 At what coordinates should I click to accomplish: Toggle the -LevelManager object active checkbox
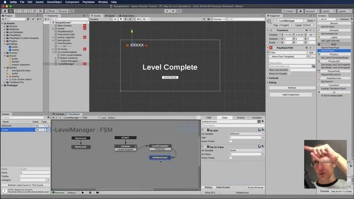275,21
